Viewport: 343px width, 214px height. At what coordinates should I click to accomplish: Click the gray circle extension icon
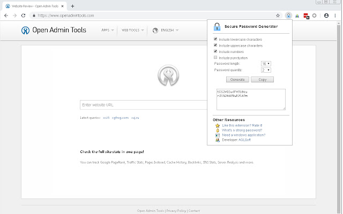click(x=315, y=16)
